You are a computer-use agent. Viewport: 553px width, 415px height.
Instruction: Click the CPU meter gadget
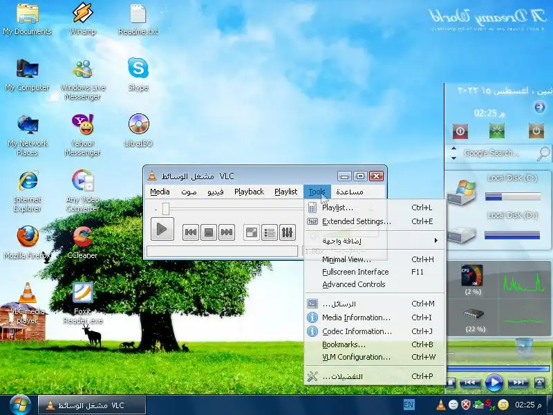472,279
